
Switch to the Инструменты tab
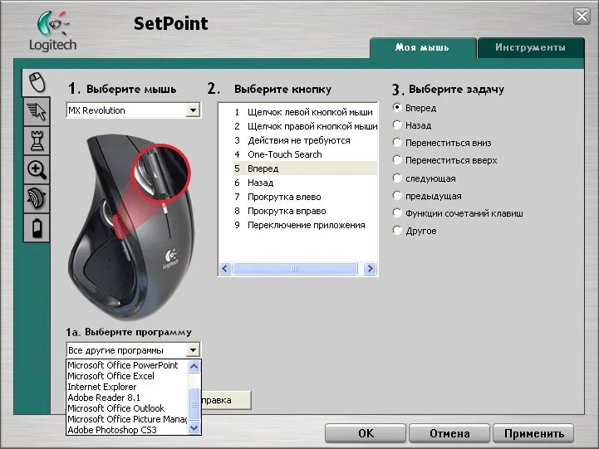click(x=531, y=47)
